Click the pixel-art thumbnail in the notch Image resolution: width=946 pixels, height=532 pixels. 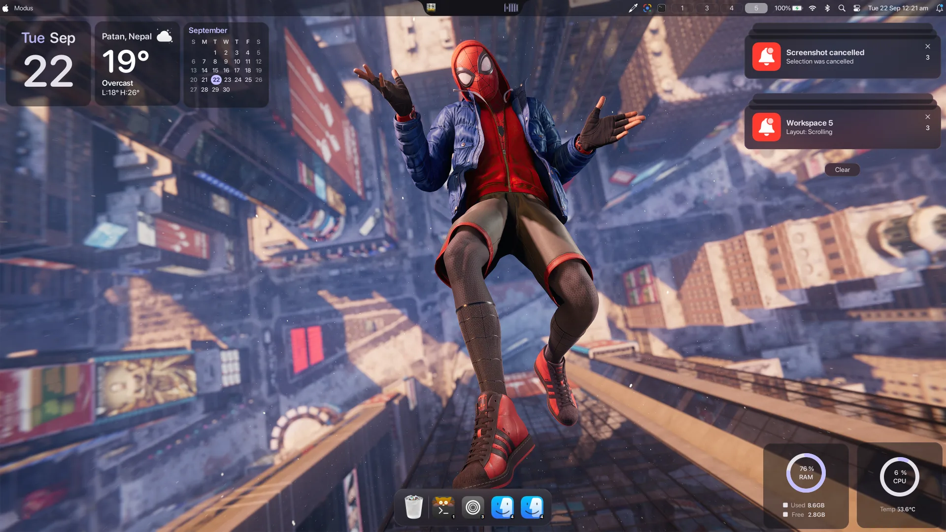click(431, 7)
